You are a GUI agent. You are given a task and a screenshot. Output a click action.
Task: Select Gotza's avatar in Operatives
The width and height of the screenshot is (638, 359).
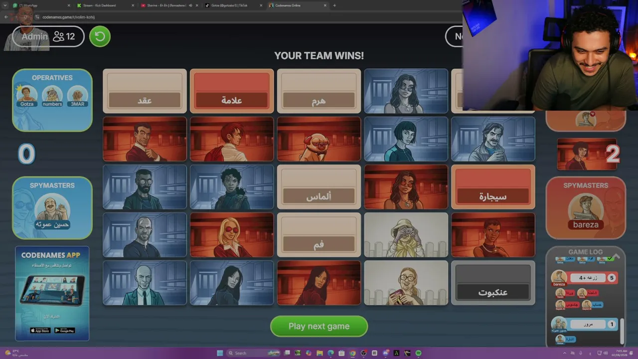pos(27,95)
